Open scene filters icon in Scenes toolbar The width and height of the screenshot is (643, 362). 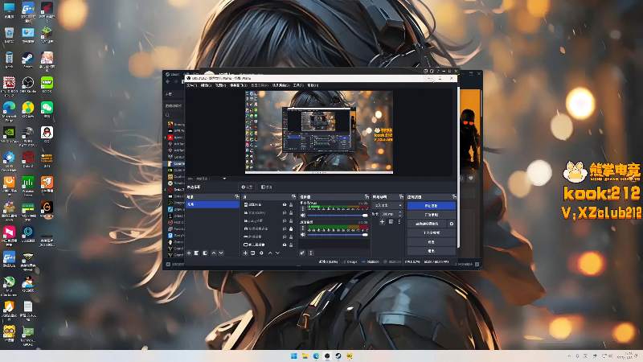point(205,253)
